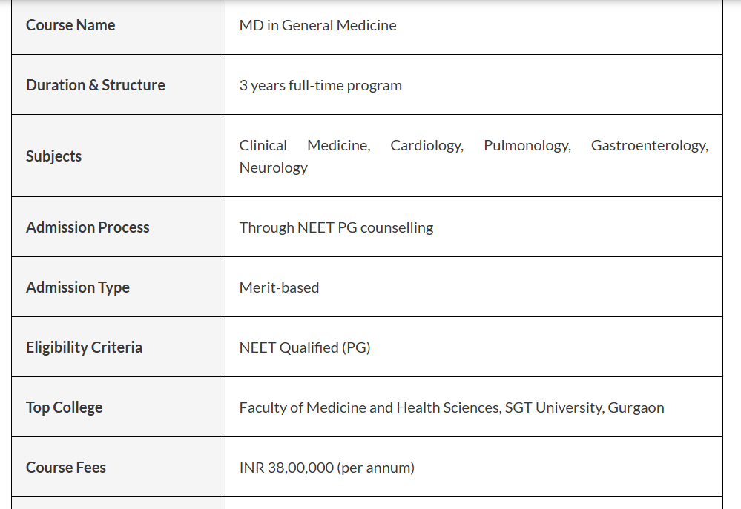Click on "NEET Qualified (PG)" text
741x509 pixels.
(305, 347)
